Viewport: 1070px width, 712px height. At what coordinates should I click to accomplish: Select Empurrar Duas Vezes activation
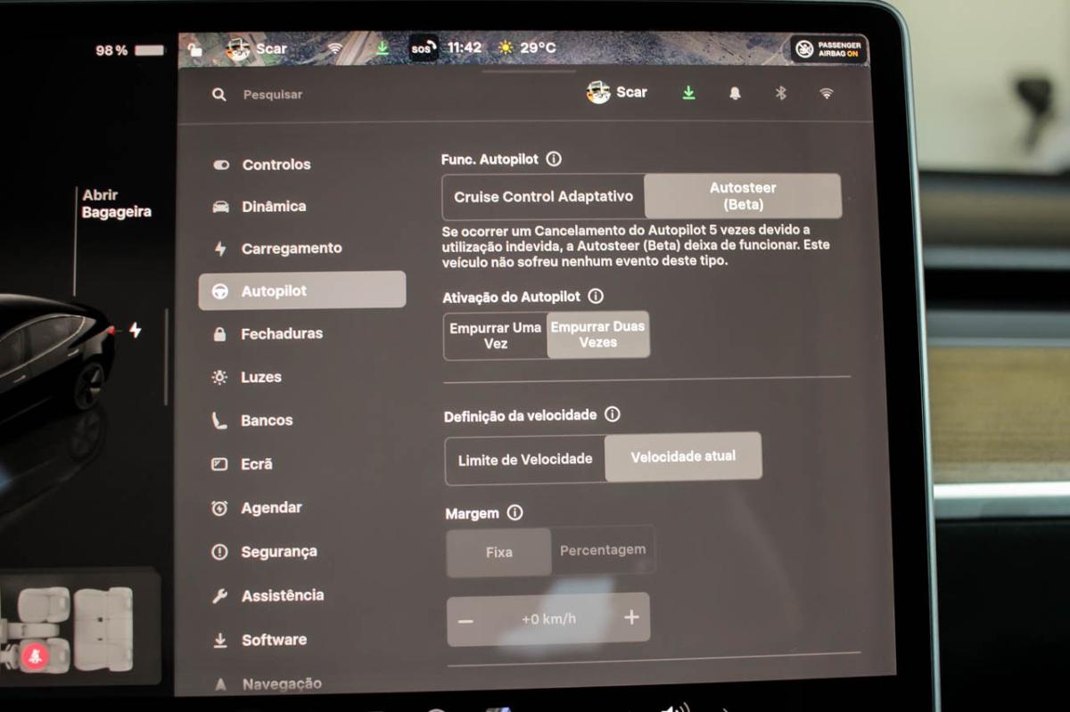click(x=597, y=334)
